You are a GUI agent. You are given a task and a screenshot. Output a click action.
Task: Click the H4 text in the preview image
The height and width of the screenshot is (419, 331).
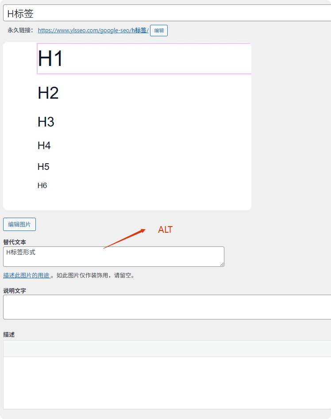[x=44, y=146]
